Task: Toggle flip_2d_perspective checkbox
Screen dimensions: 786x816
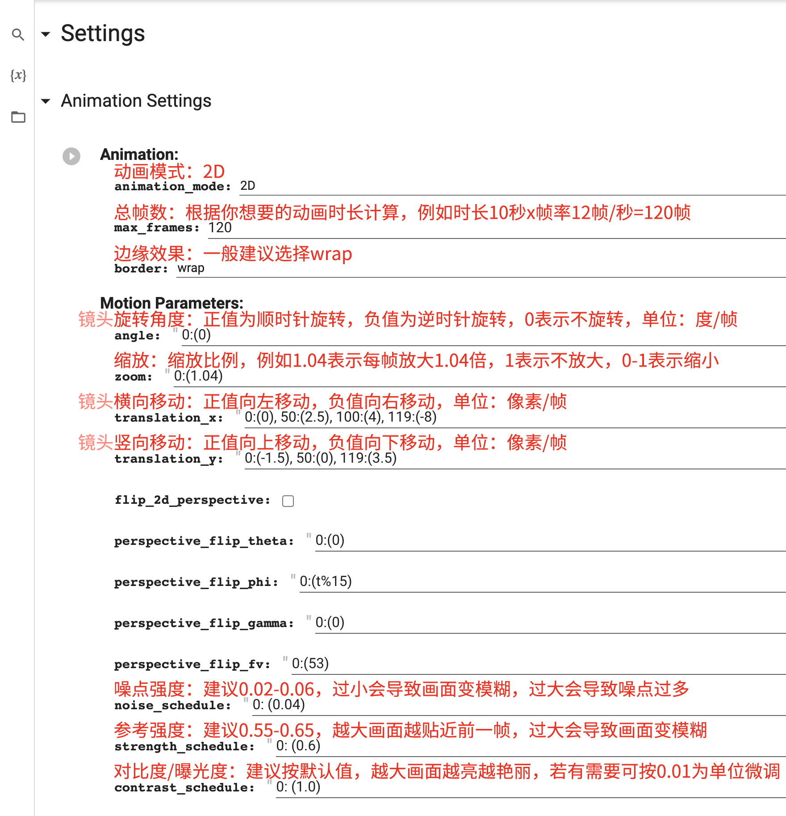Action: (x=288, y=501)
